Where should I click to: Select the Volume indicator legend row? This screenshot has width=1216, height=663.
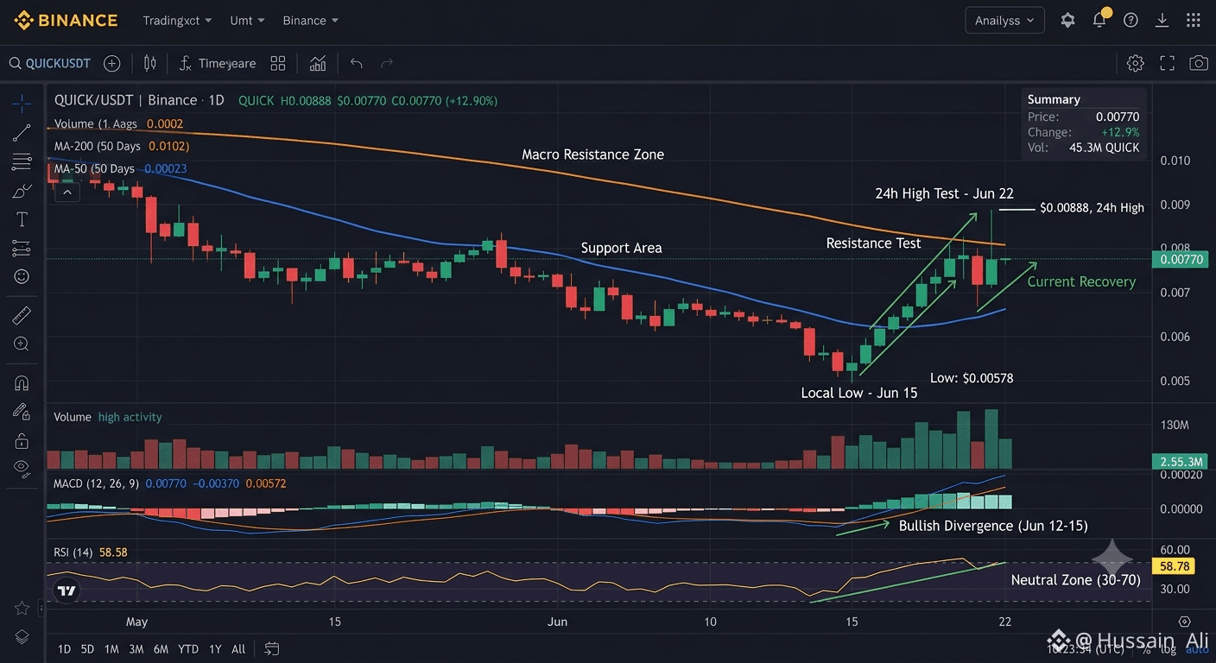click(x=118, y=123)
